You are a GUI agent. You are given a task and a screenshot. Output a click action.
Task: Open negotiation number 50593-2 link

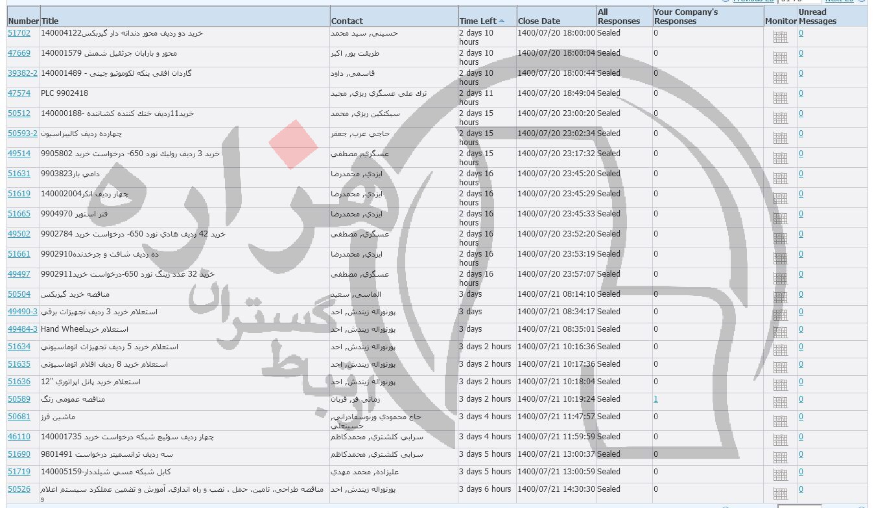tap(23, 133)
